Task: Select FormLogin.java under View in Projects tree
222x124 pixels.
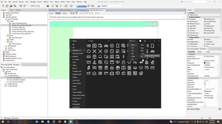Action: [x=16, y=44]
